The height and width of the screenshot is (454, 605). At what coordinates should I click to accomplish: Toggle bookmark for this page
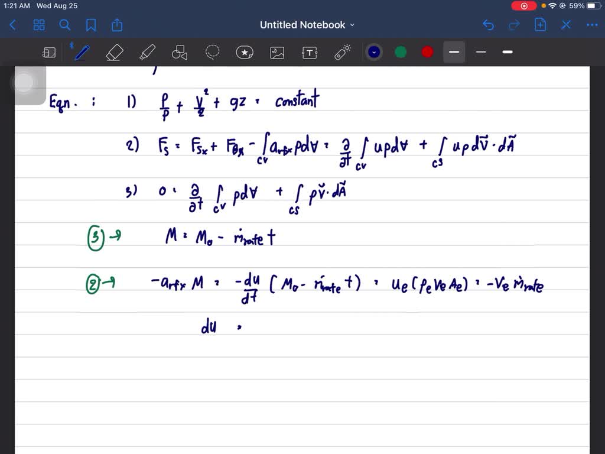pos(91,25)
